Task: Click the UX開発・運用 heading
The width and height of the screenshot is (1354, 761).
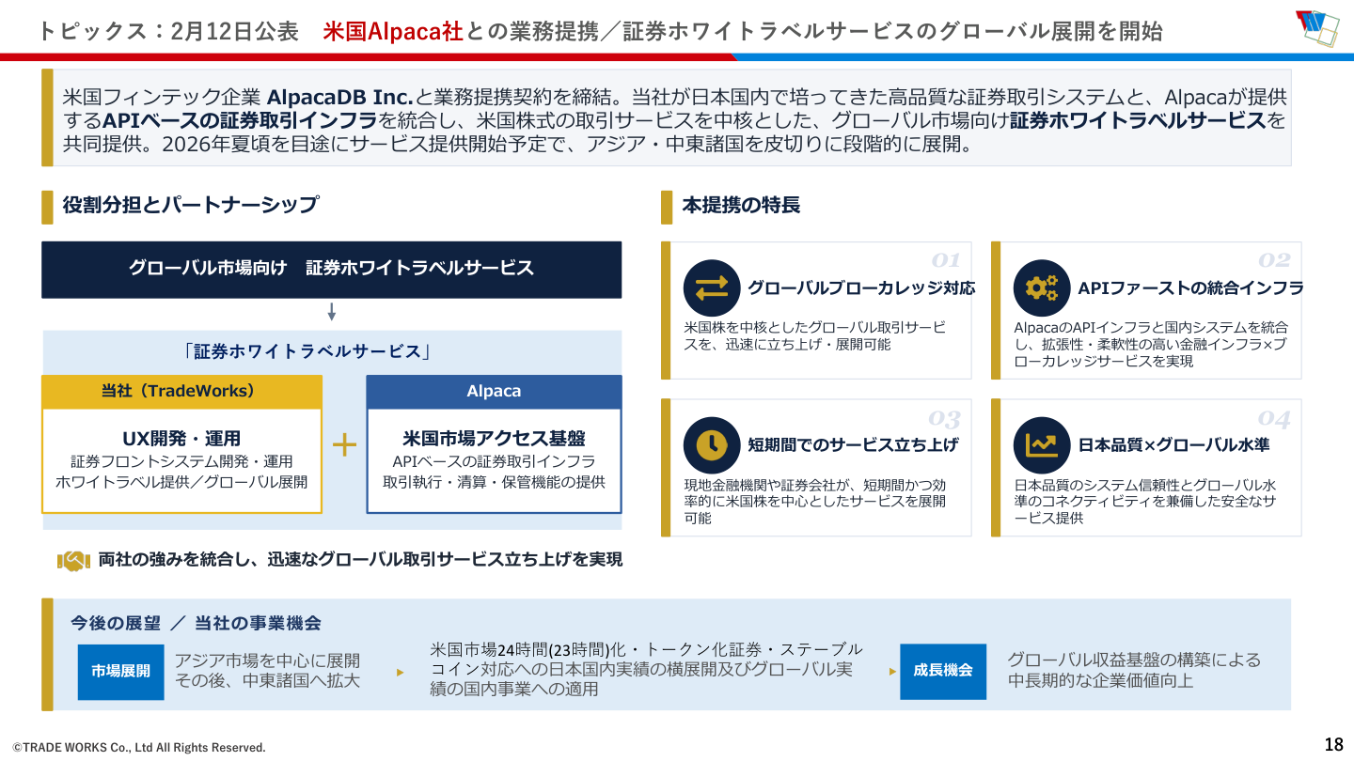Action: point(181,439)
